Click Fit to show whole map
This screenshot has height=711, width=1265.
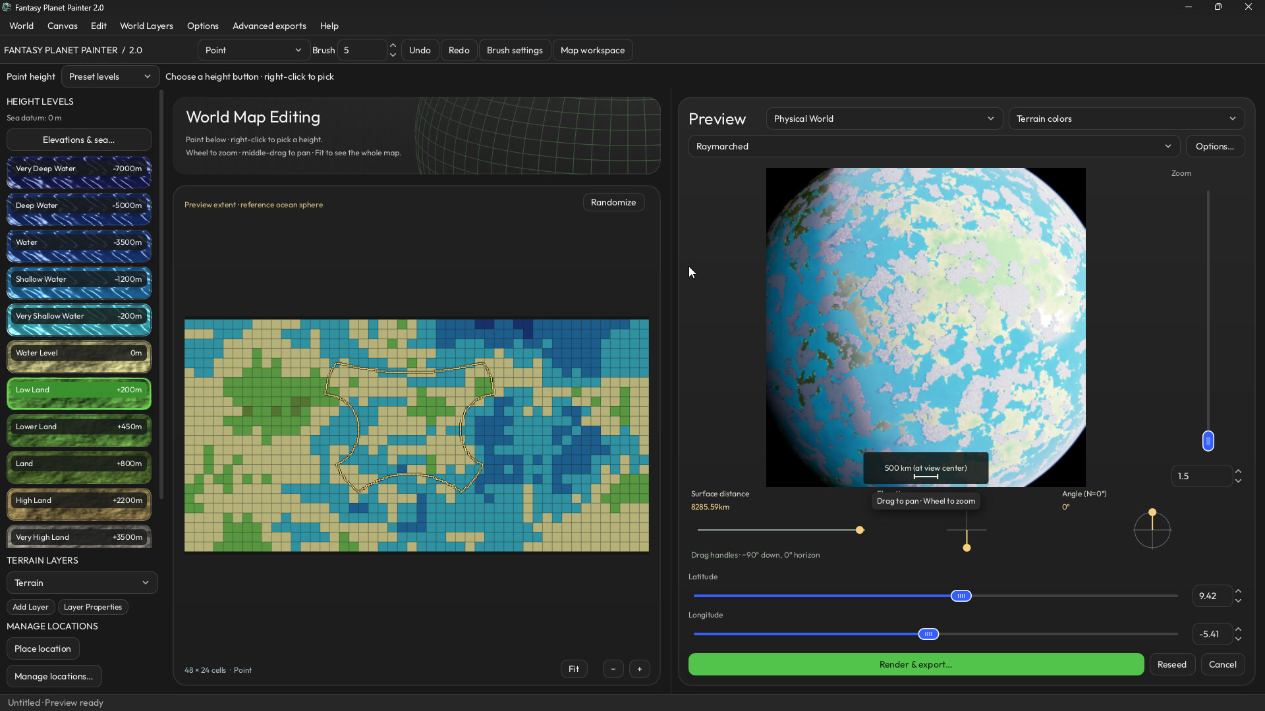574,669
